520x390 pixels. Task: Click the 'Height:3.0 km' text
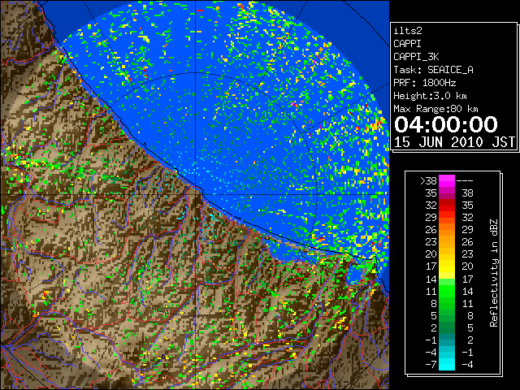coord(430,96)
